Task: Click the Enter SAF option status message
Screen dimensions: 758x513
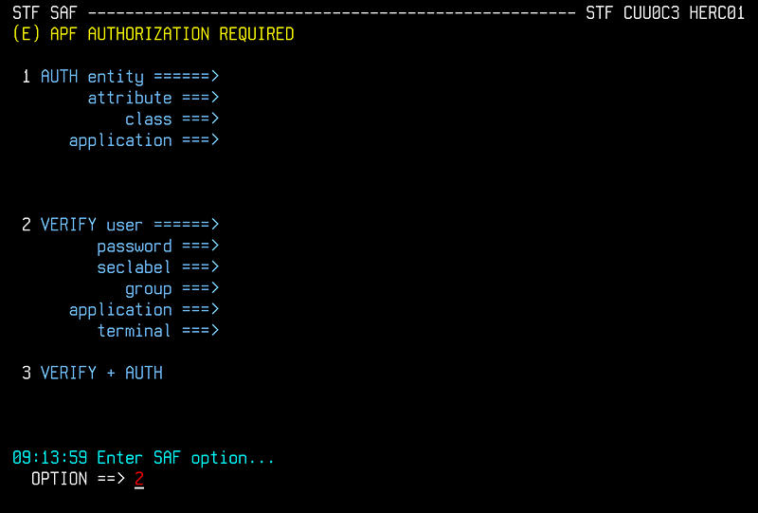Action: tap(186, 458)
